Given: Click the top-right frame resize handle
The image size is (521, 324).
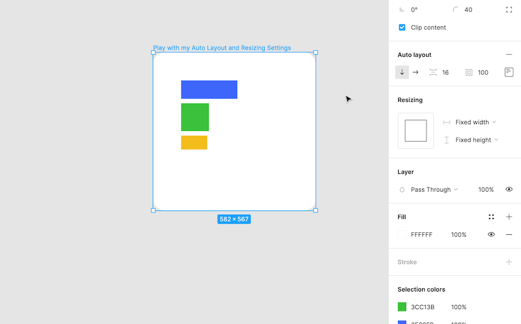Looking at the screenshot, I should click(316, 52).
